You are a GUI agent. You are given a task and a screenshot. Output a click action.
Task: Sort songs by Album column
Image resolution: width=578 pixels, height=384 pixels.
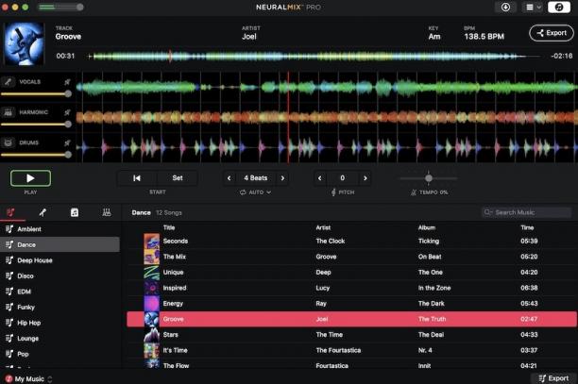coord(427,227)
